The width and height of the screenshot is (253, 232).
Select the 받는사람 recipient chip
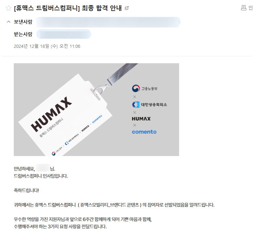click(x=64, y=34)
